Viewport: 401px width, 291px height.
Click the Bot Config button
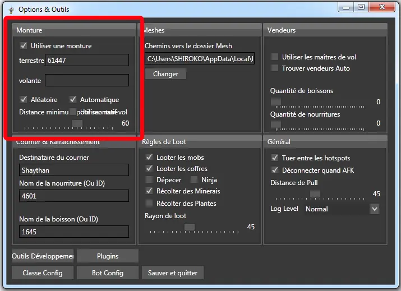point(108,273)
